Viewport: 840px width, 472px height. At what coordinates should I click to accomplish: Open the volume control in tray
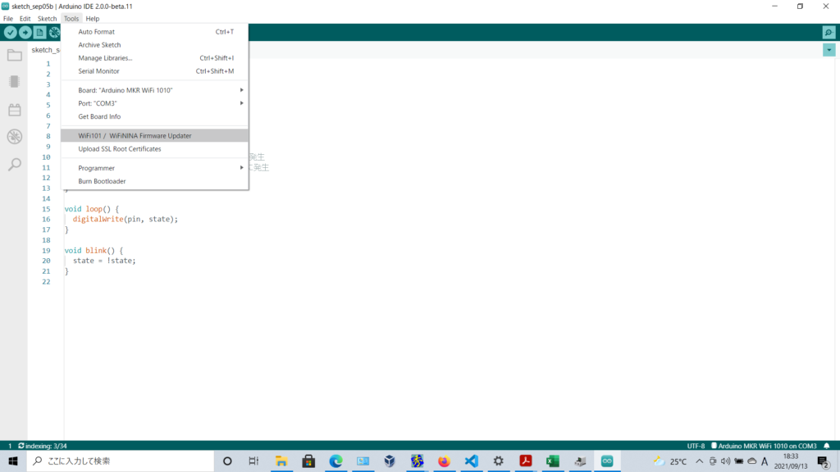[725, 461]
